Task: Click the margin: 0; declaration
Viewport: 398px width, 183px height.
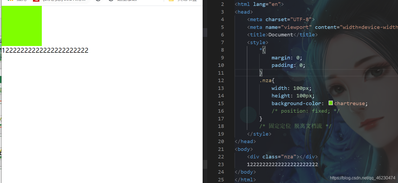Action: tap(287, 58)
